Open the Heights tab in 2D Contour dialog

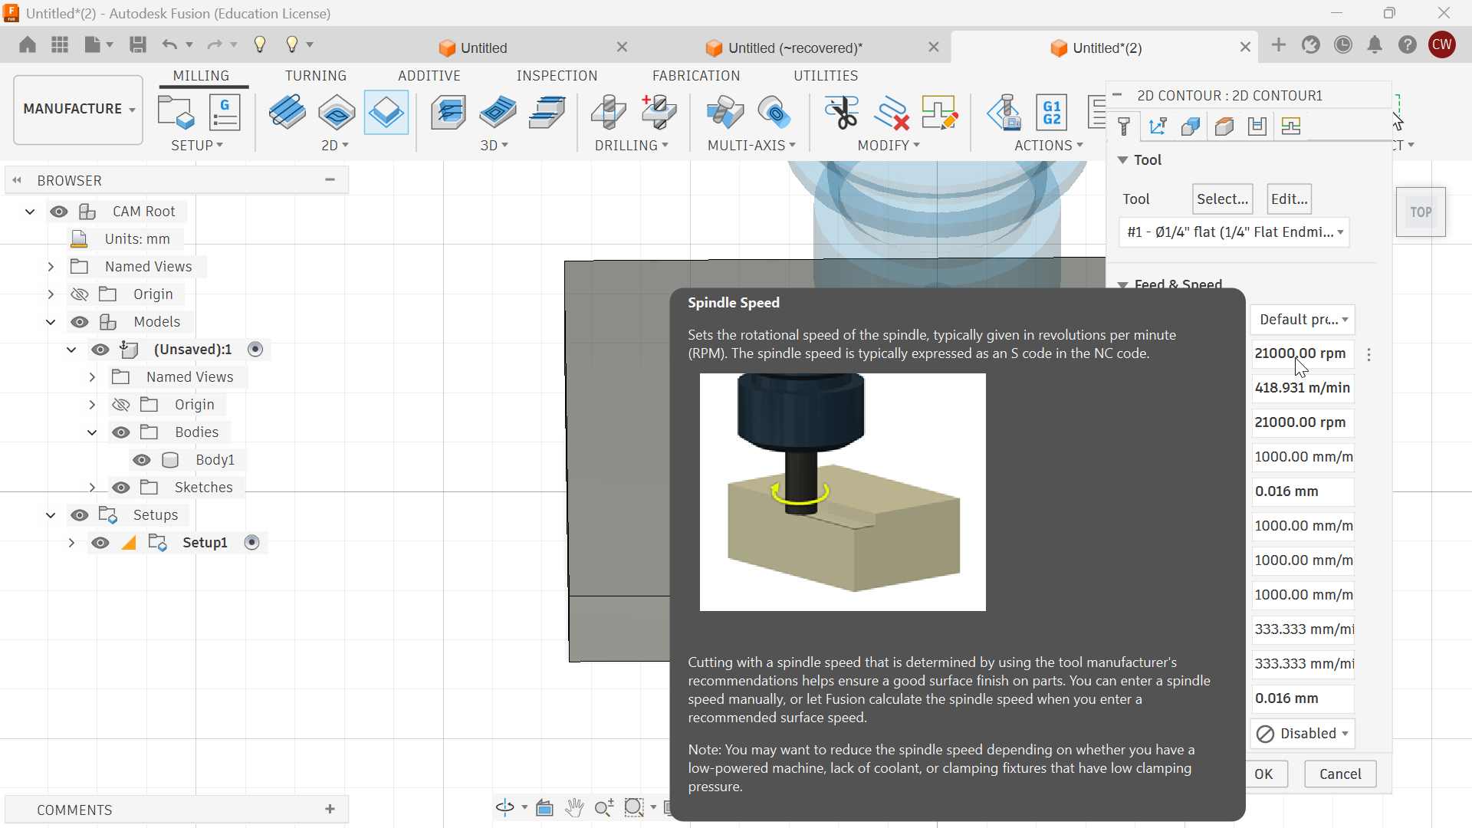tap(1224, 127)
